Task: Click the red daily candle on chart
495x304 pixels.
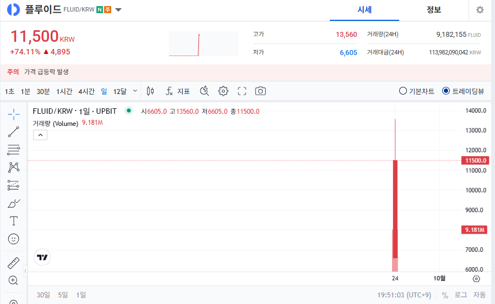Action: [x=395, y=209]
